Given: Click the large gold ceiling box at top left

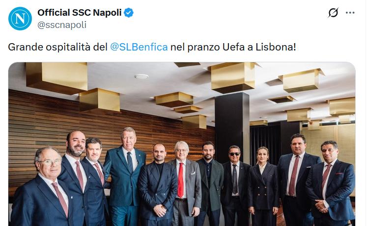Looking at the screenshot, I should (57, 78).
